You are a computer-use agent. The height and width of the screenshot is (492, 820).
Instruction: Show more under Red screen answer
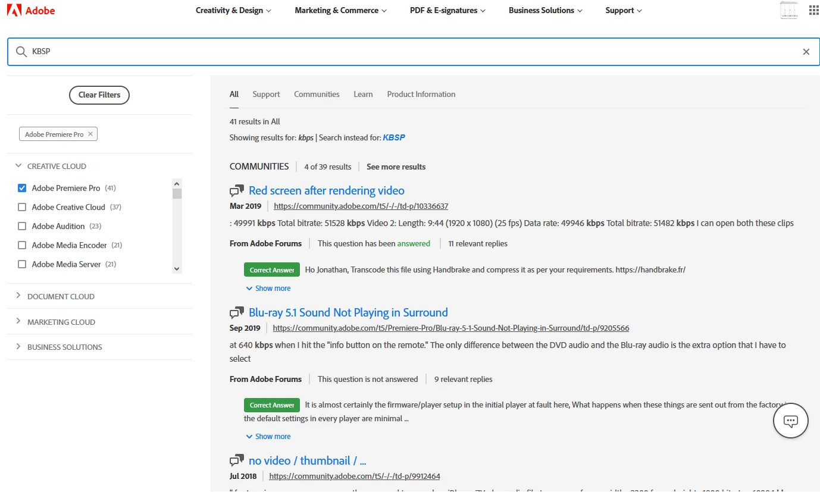[268, 289]
